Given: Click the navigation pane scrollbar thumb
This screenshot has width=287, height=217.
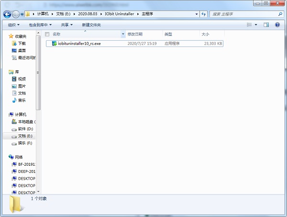Looking at the screenshot, I should 38,73.
